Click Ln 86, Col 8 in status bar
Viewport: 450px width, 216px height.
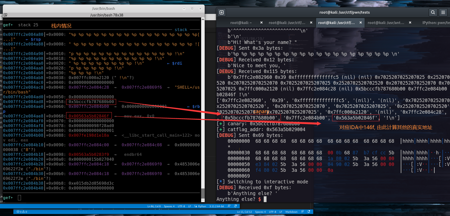154,206
